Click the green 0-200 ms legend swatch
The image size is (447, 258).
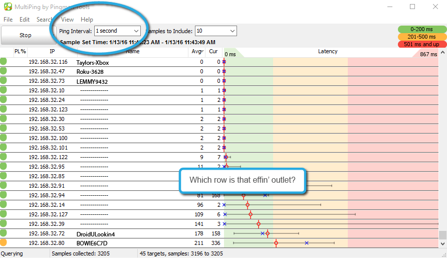click(422, 30)
